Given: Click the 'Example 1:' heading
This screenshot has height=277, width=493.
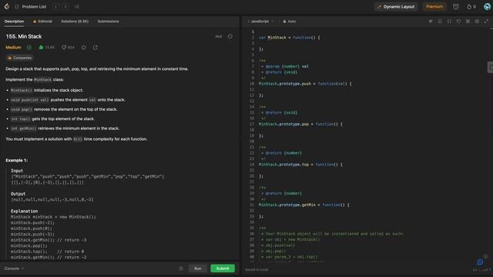Looking at the screenshot, I should (x=17, y=160).
